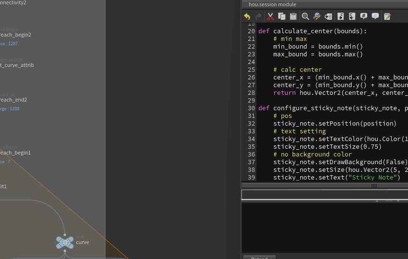Click the Reload button at the bottom
Screen dimensions: 408x259
pyautogui.click(x=259, y=258)
